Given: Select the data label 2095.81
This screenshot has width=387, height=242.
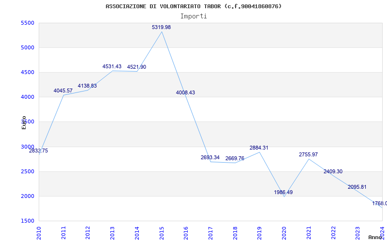Looking at the screenshot, I should 357,187.
